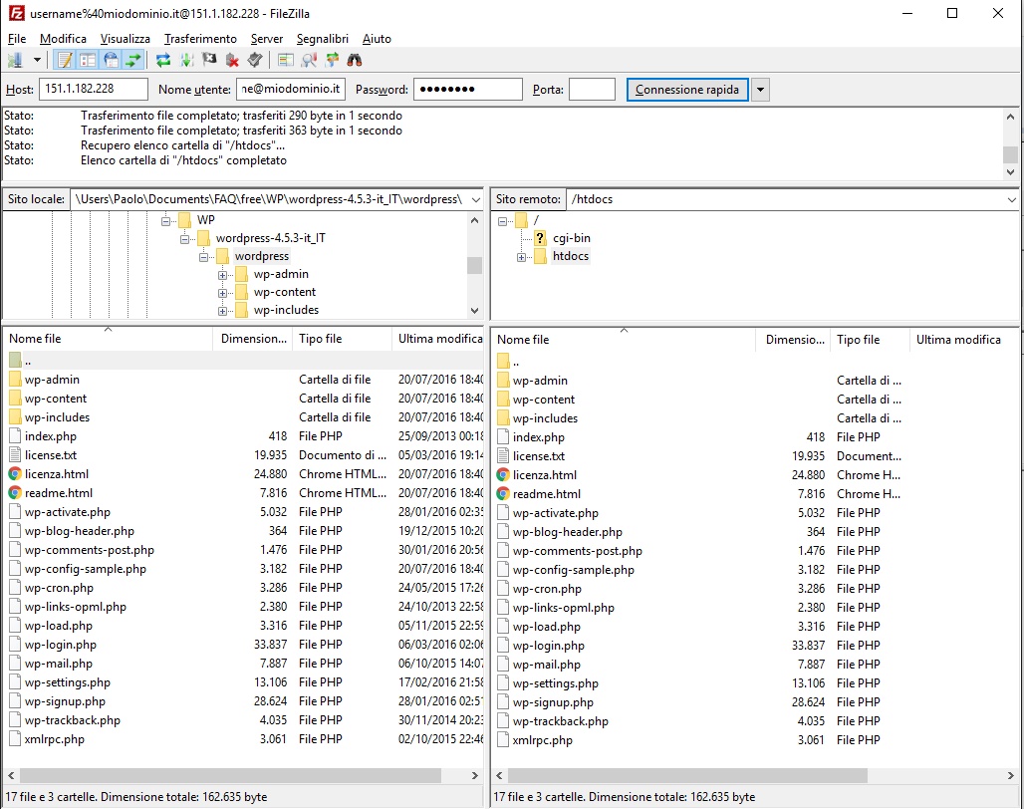
Task: Click the folder icon of htdocs in remote tree
Action: (x=540, y=256)
